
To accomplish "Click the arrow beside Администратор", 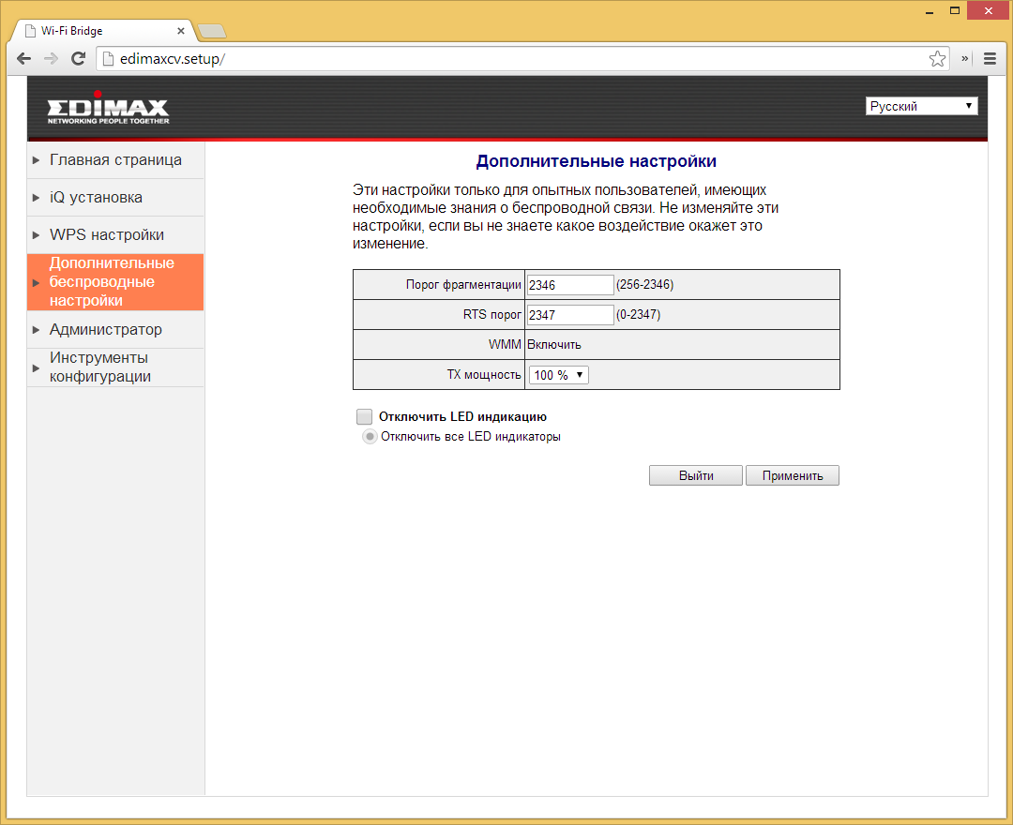I will [37, 330].
